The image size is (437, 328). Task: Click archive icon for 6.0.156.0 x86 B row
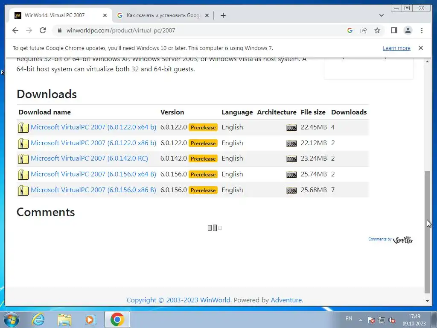(x=23, y=190)
